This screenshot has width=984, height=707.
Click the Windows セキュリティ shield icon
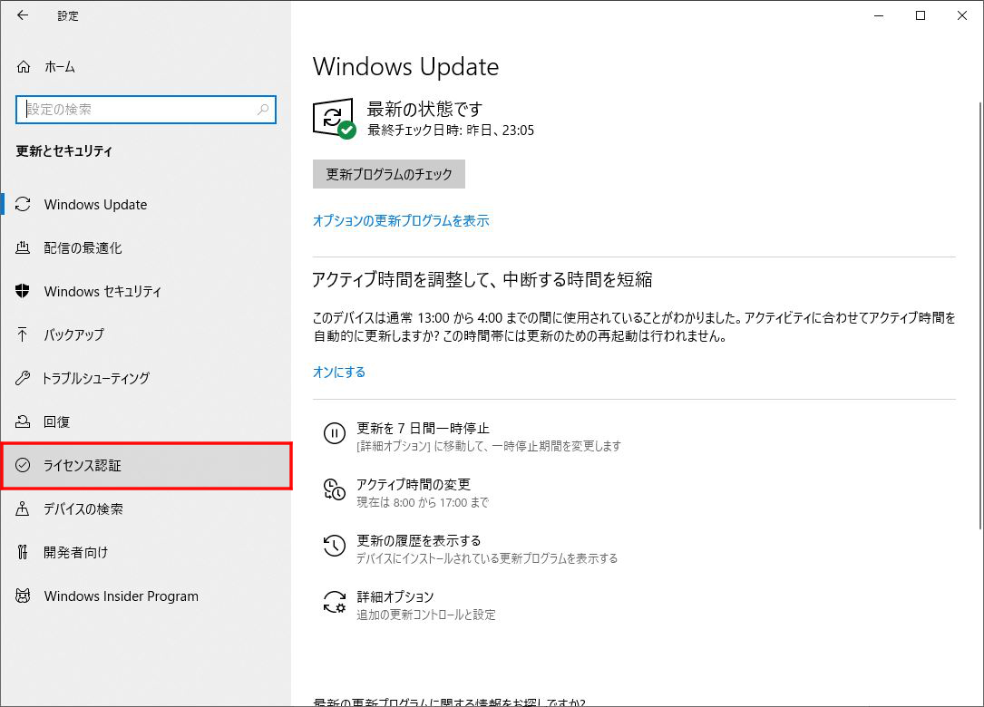coord(23,290)
